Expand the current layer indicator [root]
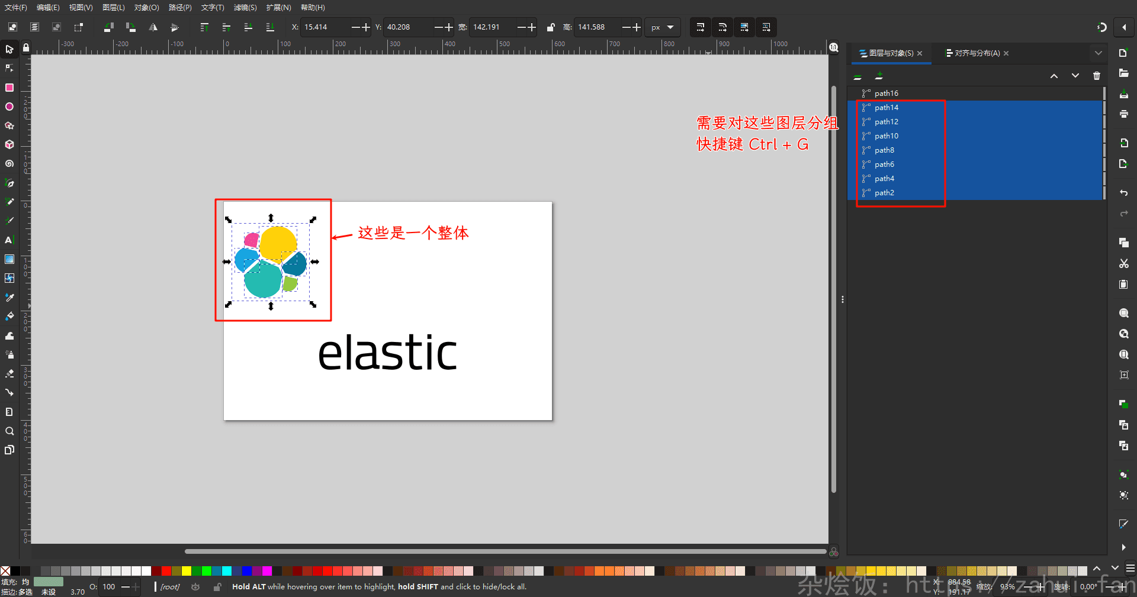Image resolution: width=1137 pixels, height=597 pixels. [169, 586]
